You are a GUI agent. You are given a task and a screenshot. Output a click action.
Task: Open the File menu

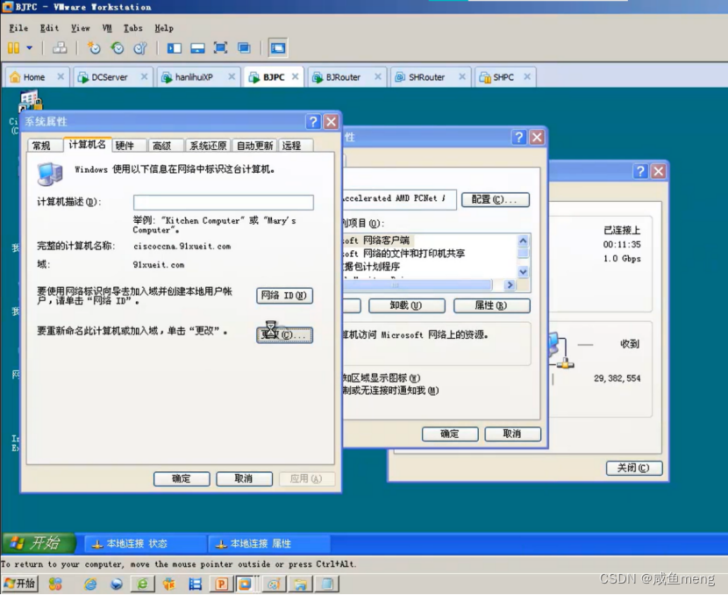pos(18,28)
